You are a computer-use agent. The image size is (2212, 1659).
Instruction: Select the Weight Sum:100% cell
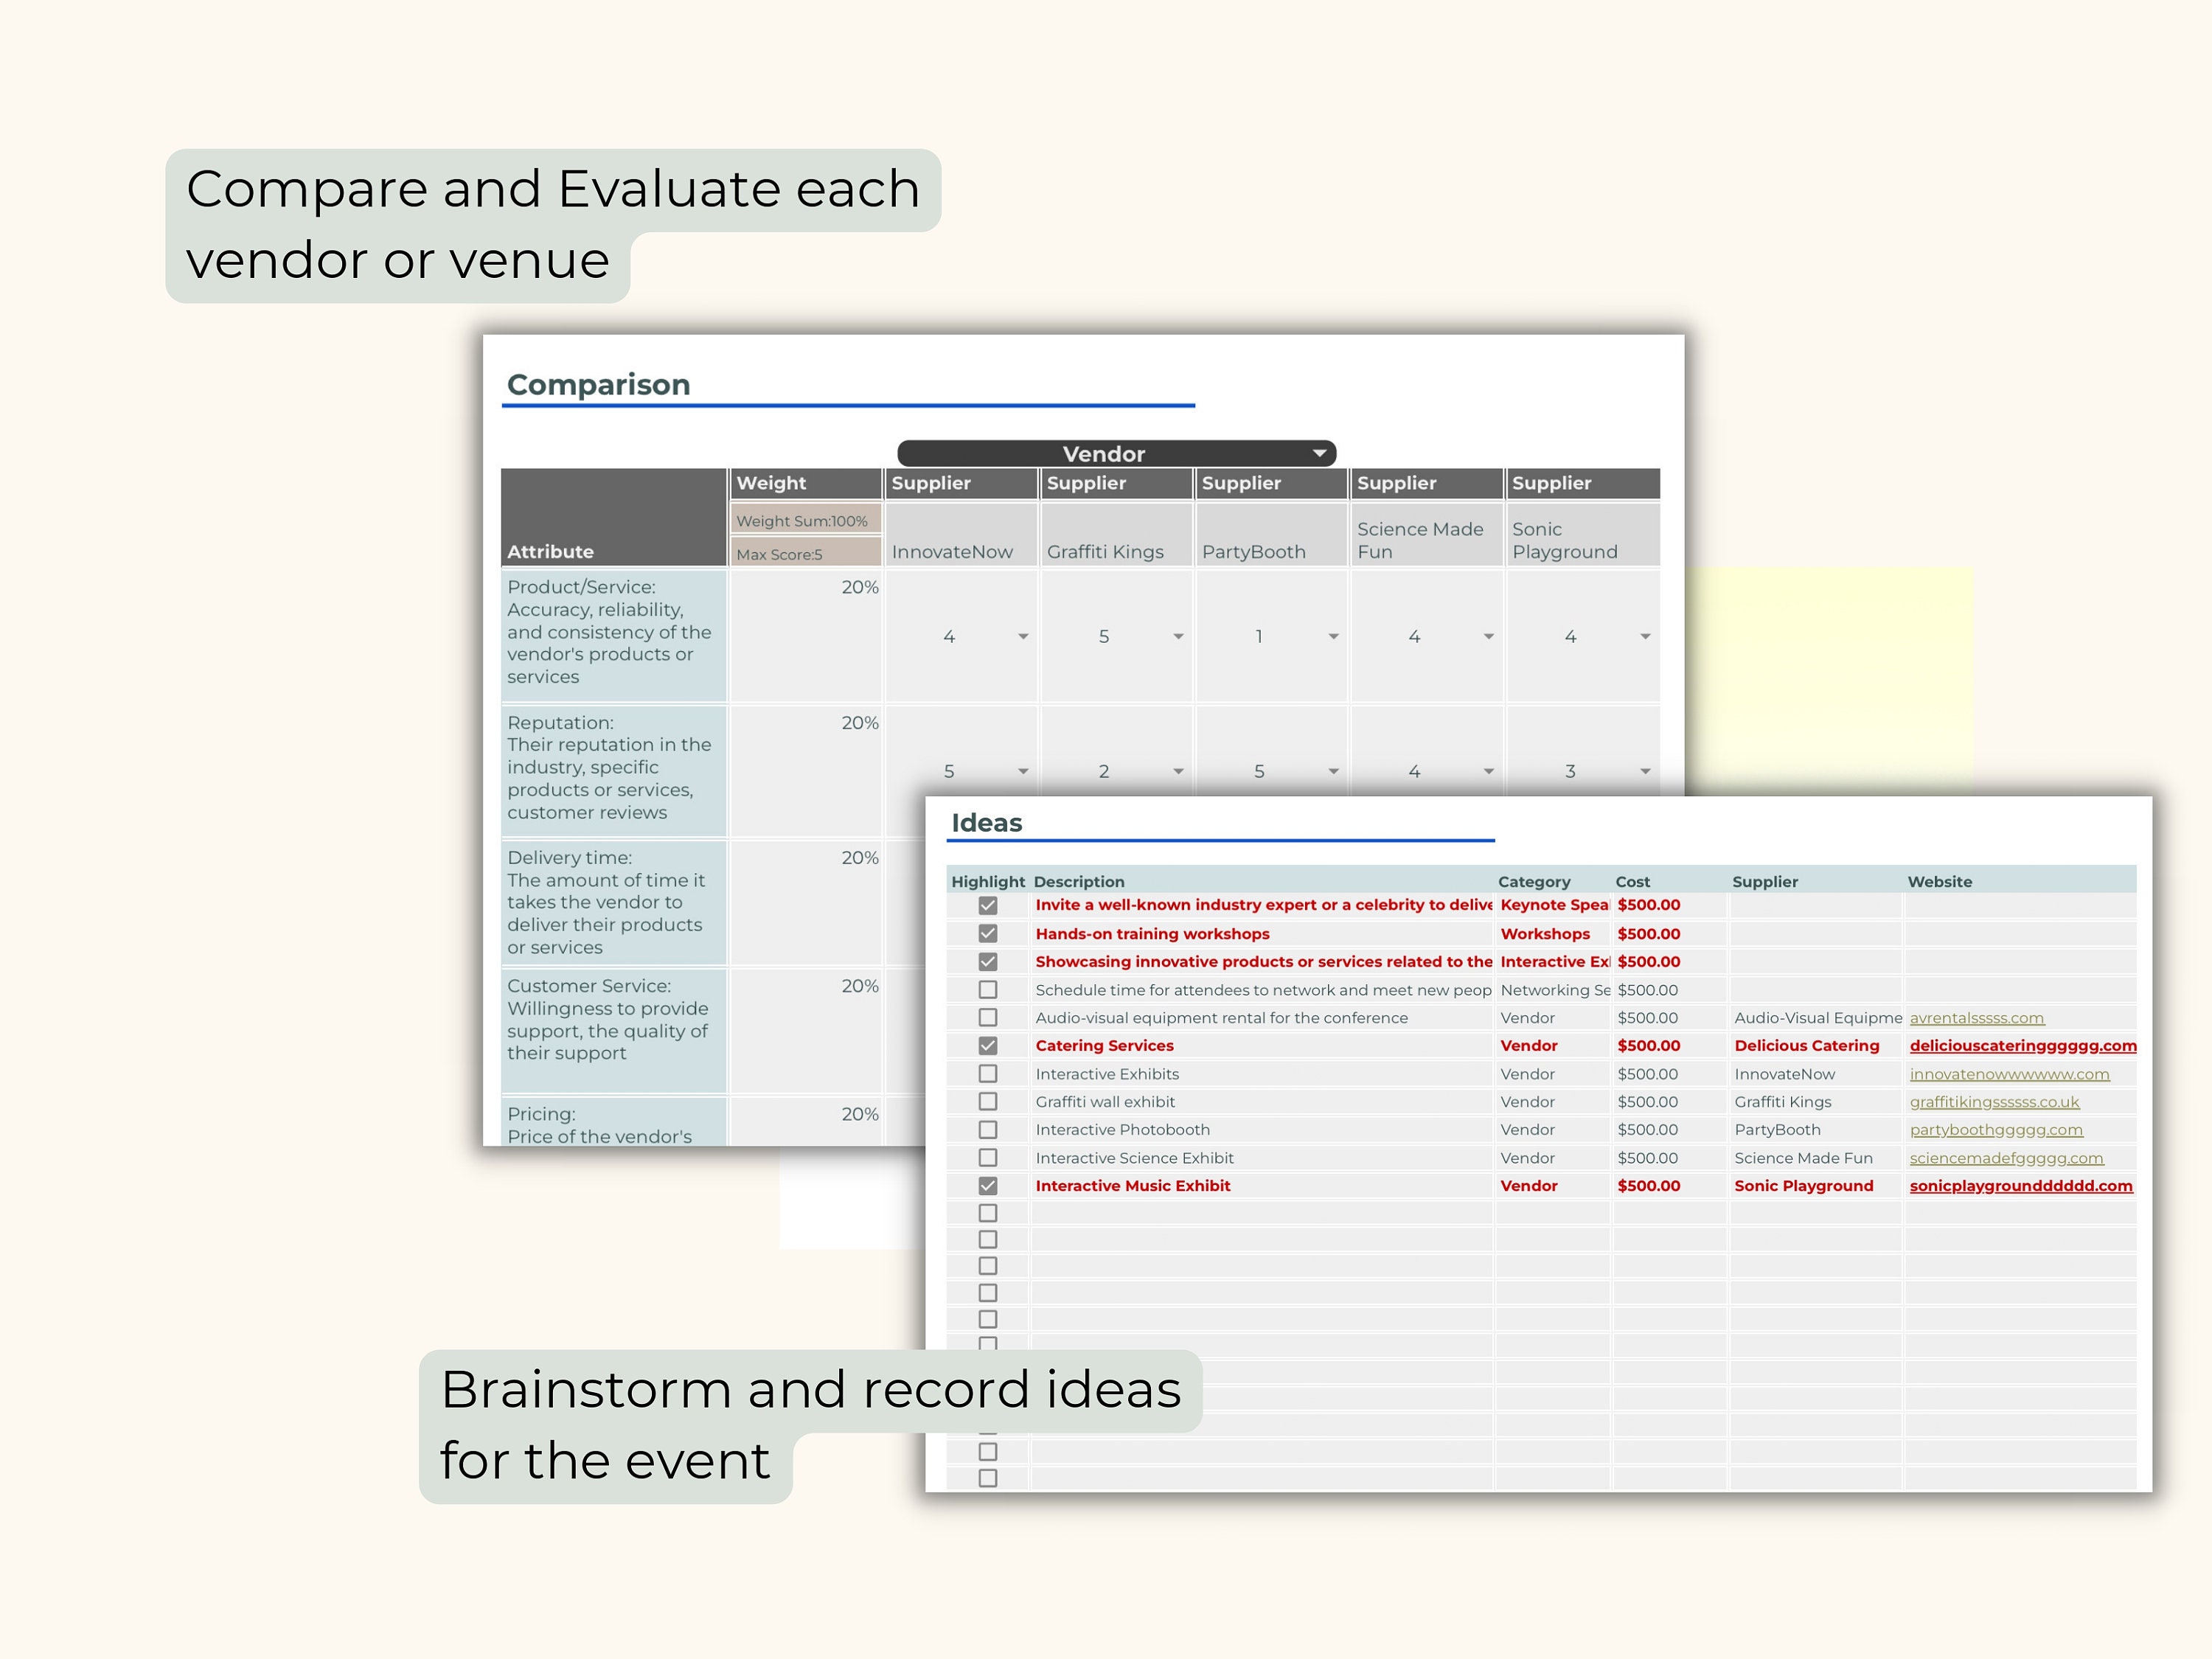click(x=803, y=520)
